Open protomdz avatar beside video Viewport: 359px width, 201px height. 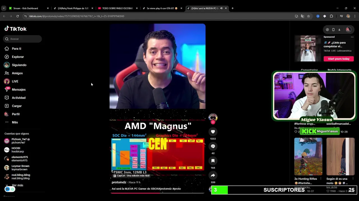click(x=213, y=117)
